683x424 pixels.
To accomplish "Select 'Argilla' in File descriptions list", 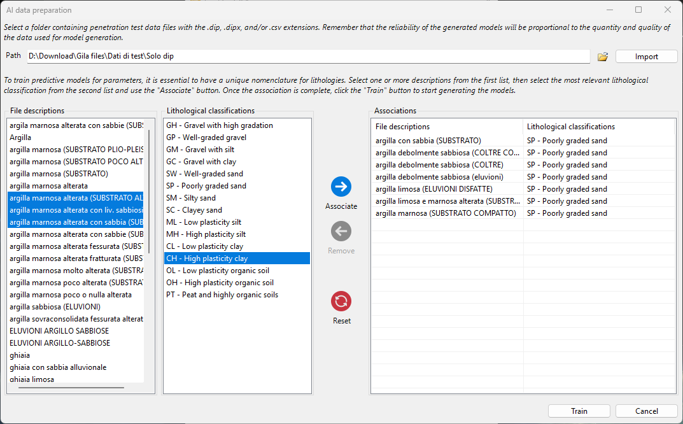I will pos(20,138).
